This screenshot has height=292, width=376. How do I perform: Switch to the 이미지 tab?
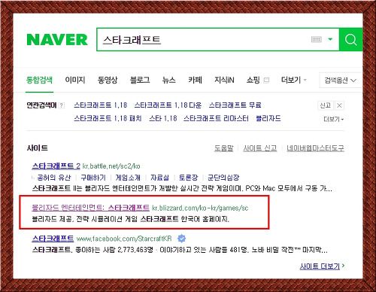point(75,80)
